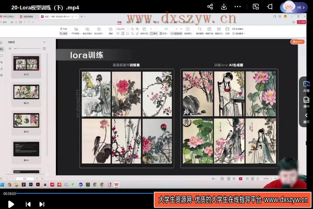Click 编辑内容 edit content
313x209 pixels.
209,31
